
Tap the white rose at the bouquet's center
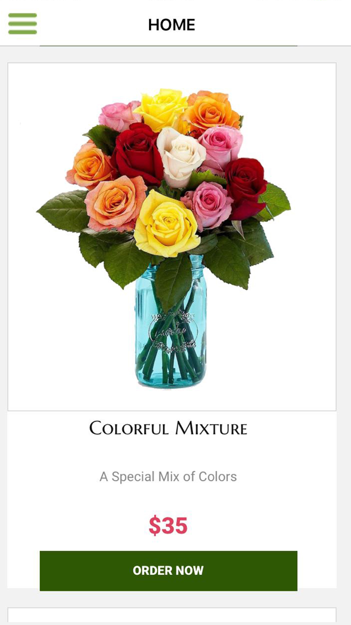pos(180,156)
